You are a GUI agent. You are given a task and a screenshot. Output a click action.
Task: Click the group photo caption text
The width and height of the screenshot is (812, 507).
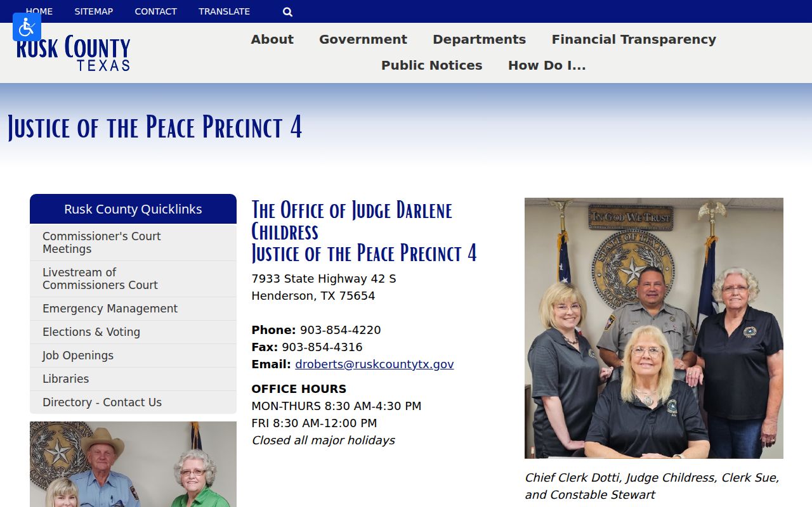(652, 486)
